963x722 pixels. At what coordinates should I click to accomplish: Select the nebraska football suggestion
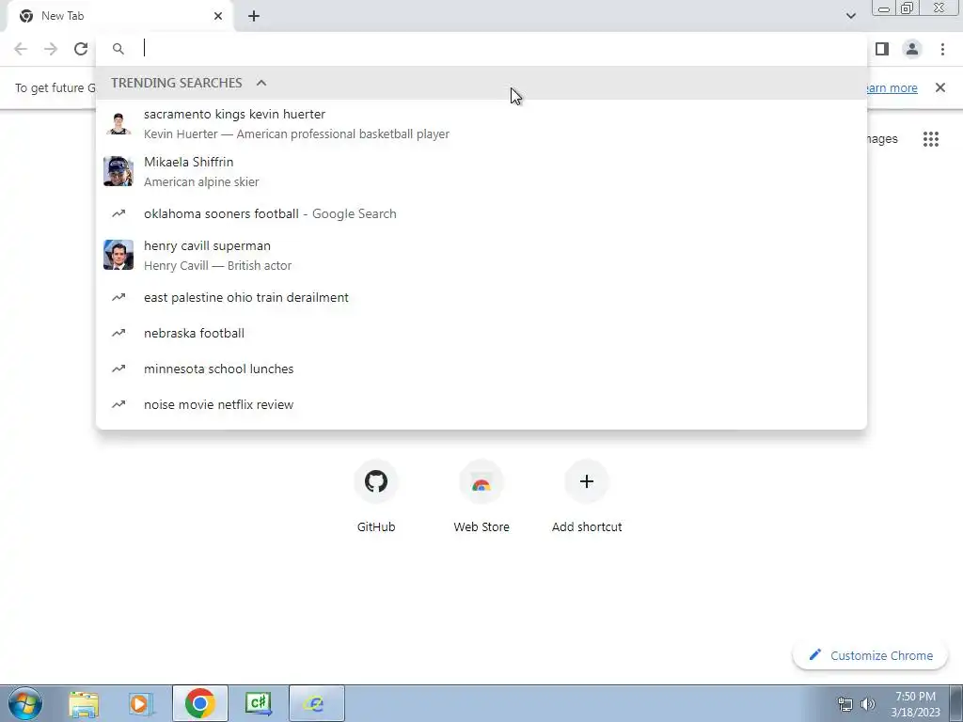pos(481,333)
